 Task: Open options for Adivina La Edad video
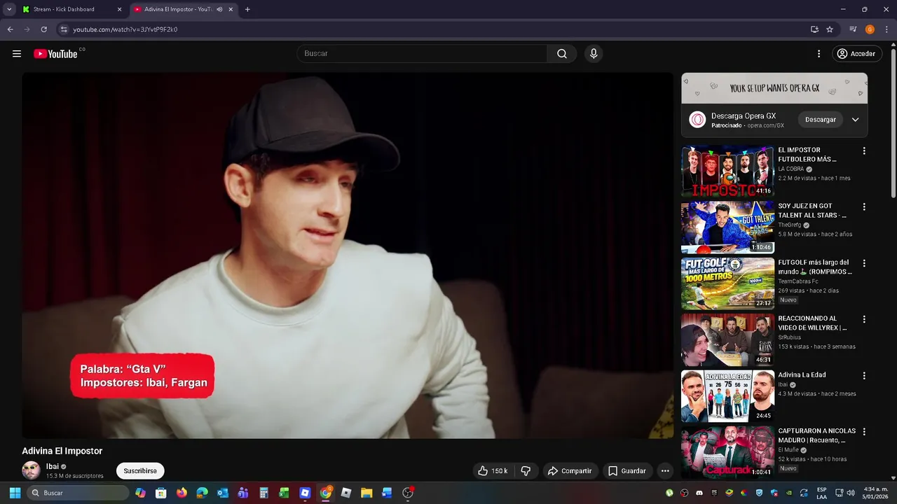pos(864,376)
